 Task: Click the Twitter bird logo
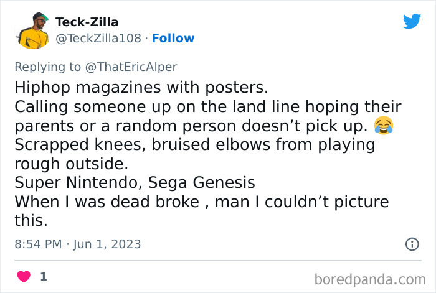(412, 21)
